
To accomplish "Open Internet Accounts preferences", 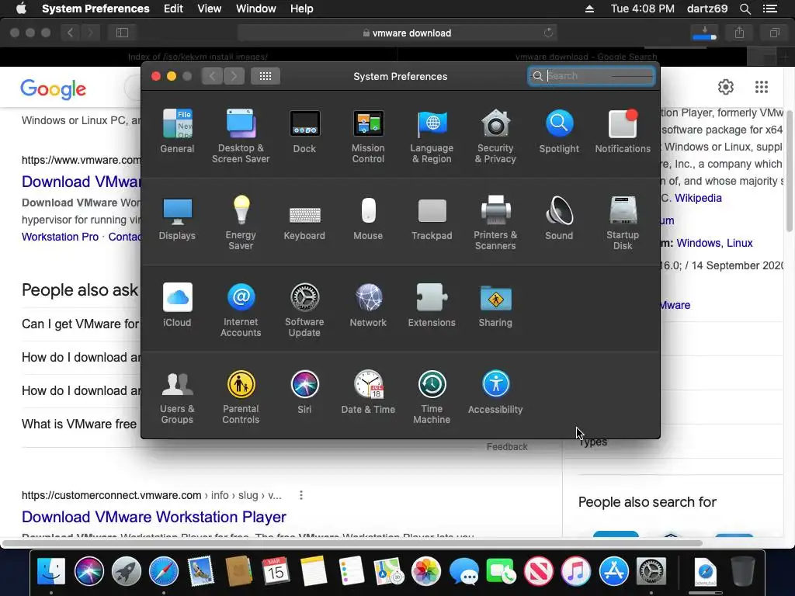I will click(241, 310).
